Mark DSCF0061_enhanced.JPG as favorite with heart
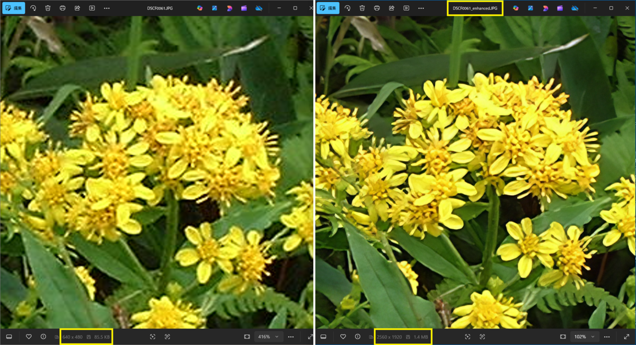The image size is (636, 345). point(343,337)
